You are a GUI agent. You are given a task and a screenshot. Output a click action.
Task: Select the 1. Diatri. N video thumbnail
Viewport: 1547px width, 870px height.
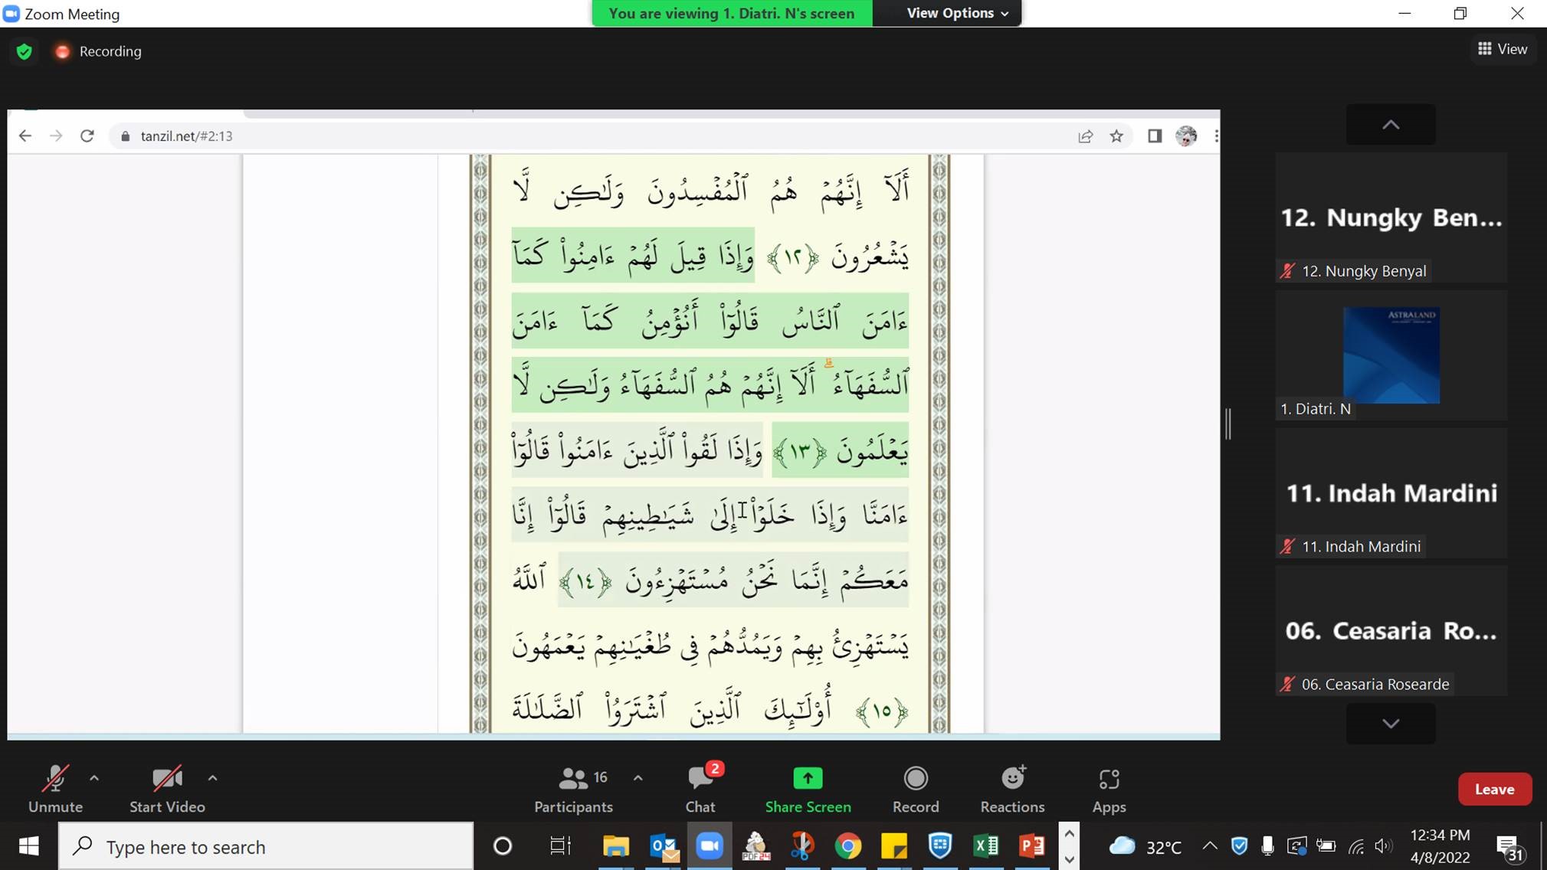point(1391,355)
